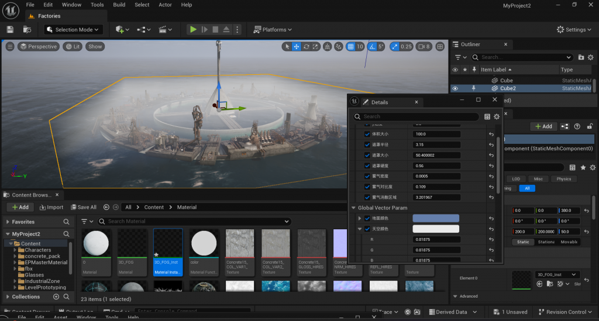Screen dimensions: 599x321
Task: Toggle visibility eye for Cube2
Action: click(455, 88)
